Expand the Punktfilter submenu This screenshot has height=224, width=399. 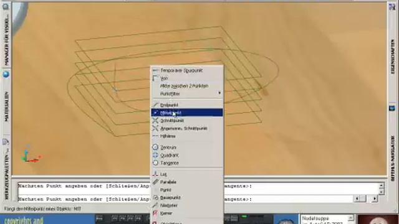pyautogui.click(x=187, y=94)
